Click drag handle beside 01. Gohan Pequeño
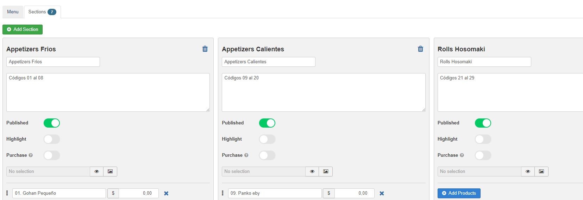The height and width of the screenshot is (200, 583). click(7, 193)
